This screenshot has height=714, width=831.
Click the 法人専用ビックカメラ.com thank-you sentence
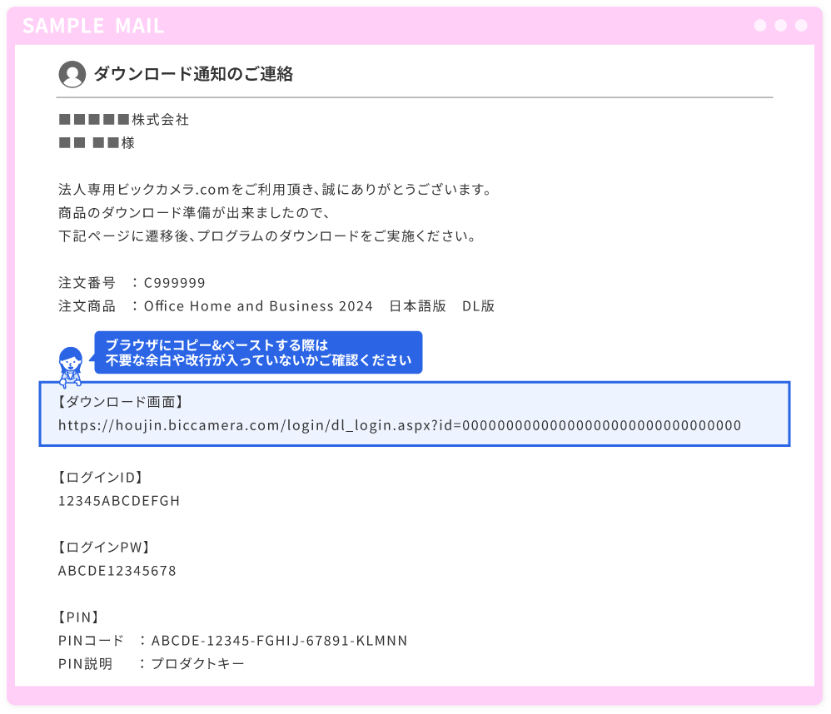click(276, 190)
